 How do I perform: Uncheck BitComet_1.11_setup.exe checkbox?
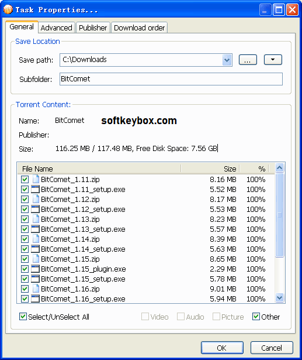coord(25,189)
